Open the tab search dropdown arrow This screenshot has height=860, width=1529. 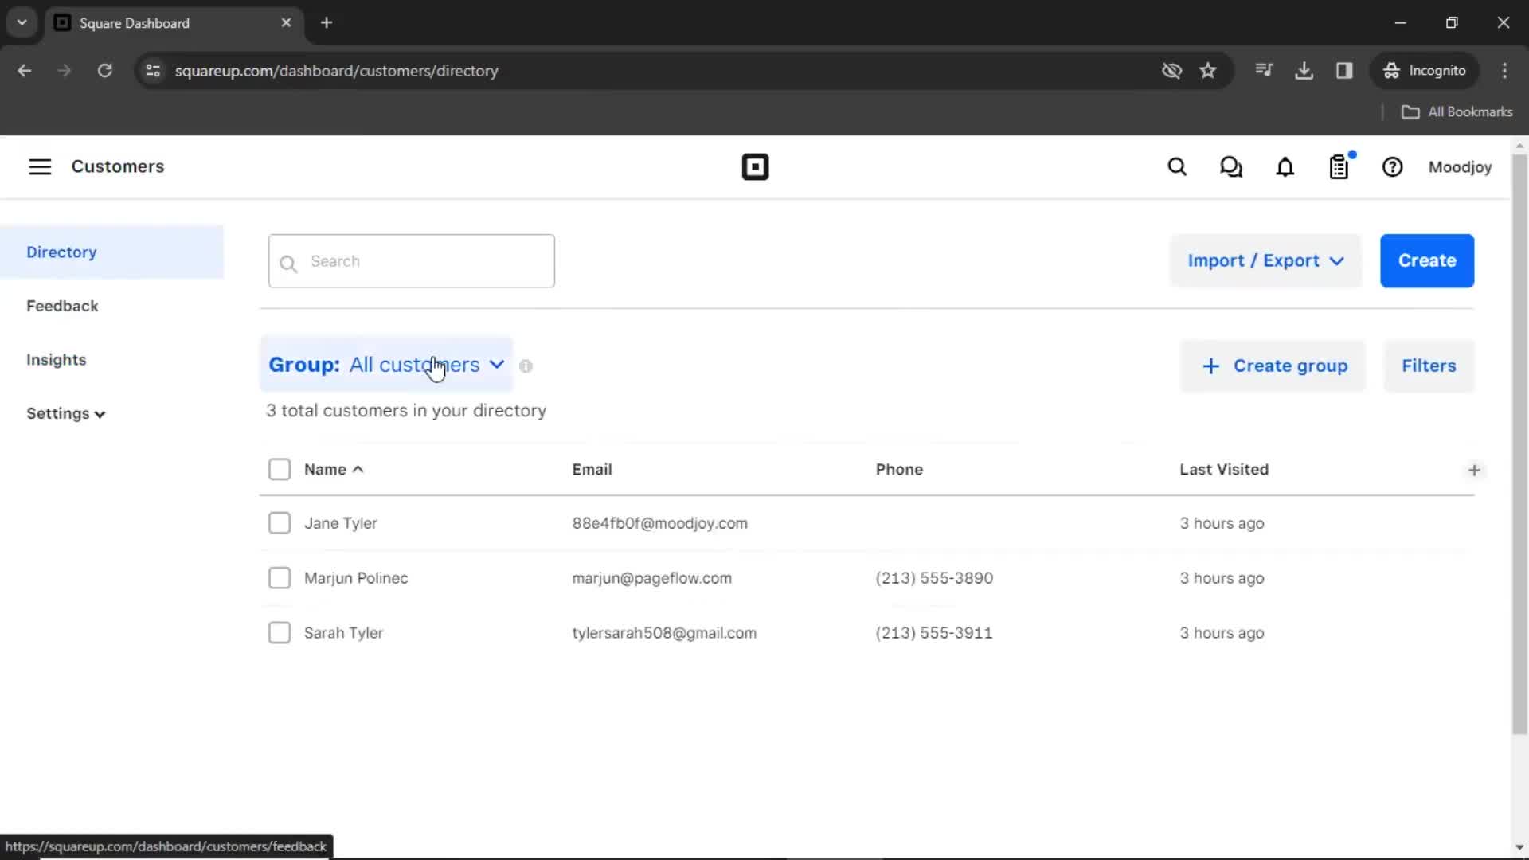(22, 23)
